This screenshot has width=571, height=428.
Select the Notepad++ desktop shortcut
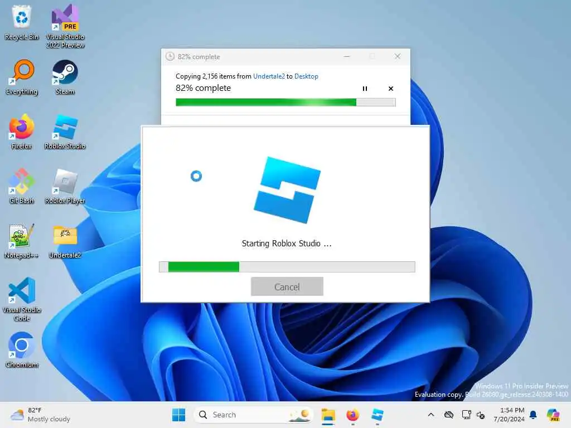[22, 241]
